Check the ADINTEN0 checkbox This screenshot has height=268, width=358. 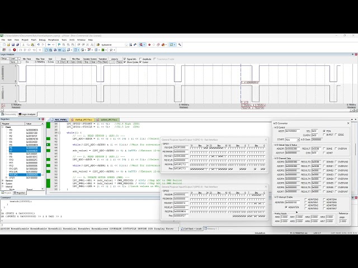click(x=306, y=199)
